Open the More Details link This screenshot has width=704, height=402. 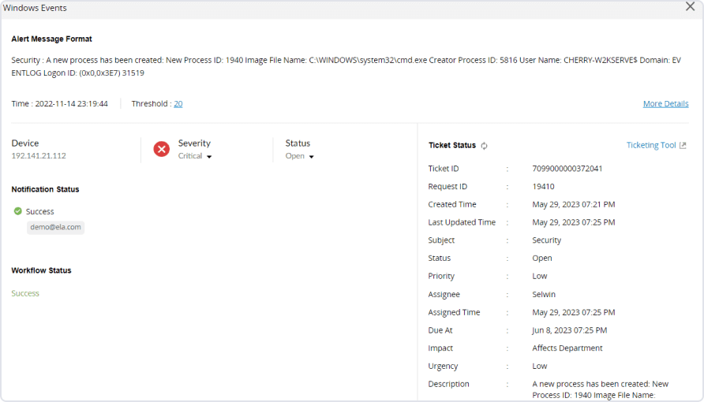pyautogui.click(x=665, y=104)
